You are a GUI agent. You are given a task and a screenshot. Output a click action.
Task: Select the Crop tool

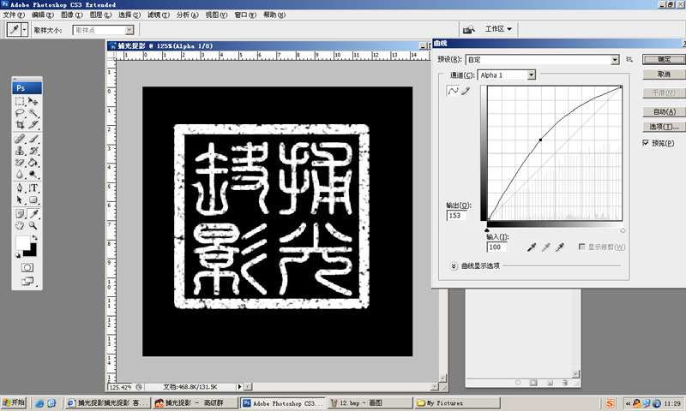(20, 125)
